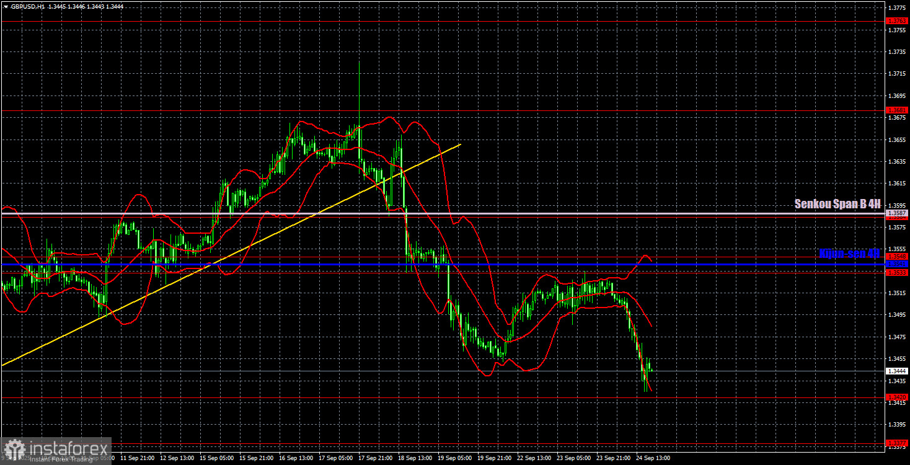
Task: Click the Senkou Span B 4H label
Action: 837,204
